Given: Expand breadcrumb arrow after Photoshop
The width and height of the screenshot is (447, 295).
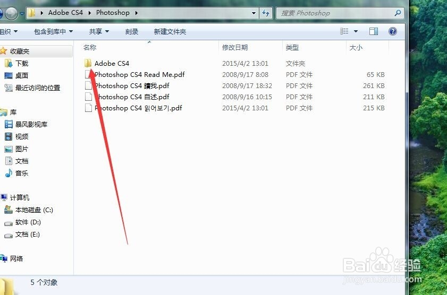Looking at the screenshot, I should click(137, 13).
